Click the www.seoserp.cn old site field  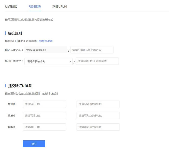(x=46, y=50)
